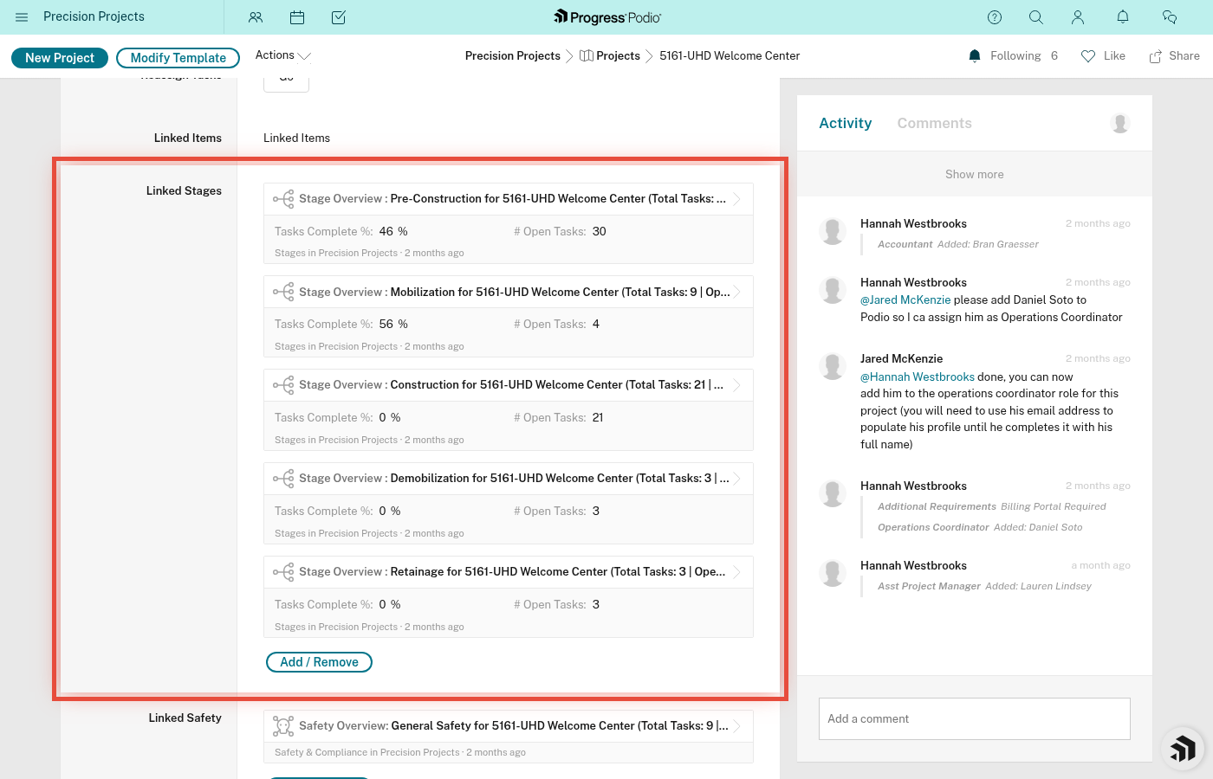The height and width of the screenshot is (779, 1213).
Task: Click the New Project button
Action: click(x=60, y=58)
